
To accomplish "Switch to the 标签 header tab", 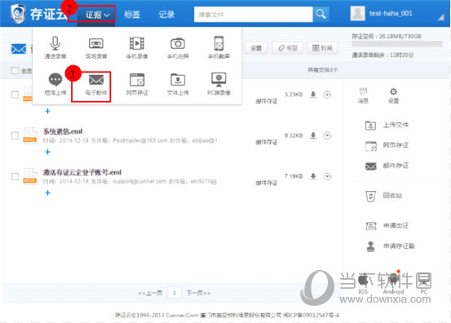I will tap(132, 15).
